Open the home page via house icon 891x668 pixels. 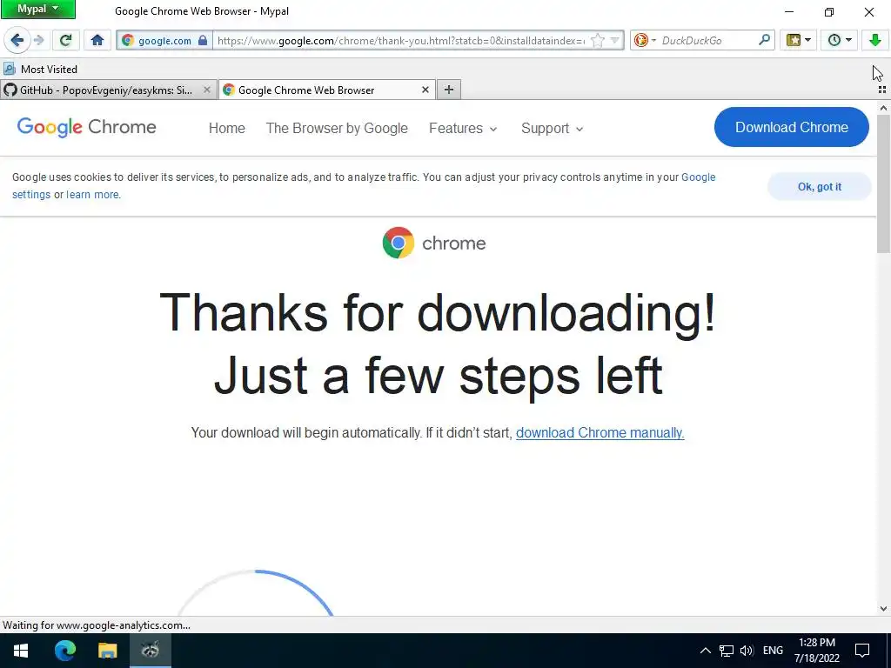point(97,40)
